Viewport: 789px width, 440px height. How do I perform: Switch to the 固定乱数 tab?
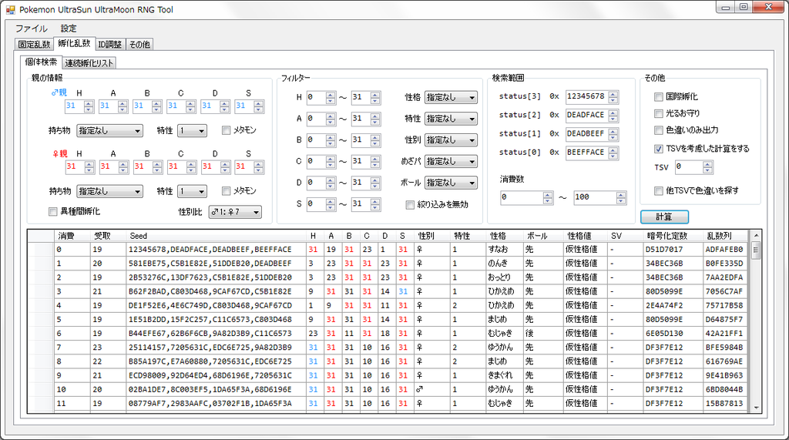(x=34, y=44)
